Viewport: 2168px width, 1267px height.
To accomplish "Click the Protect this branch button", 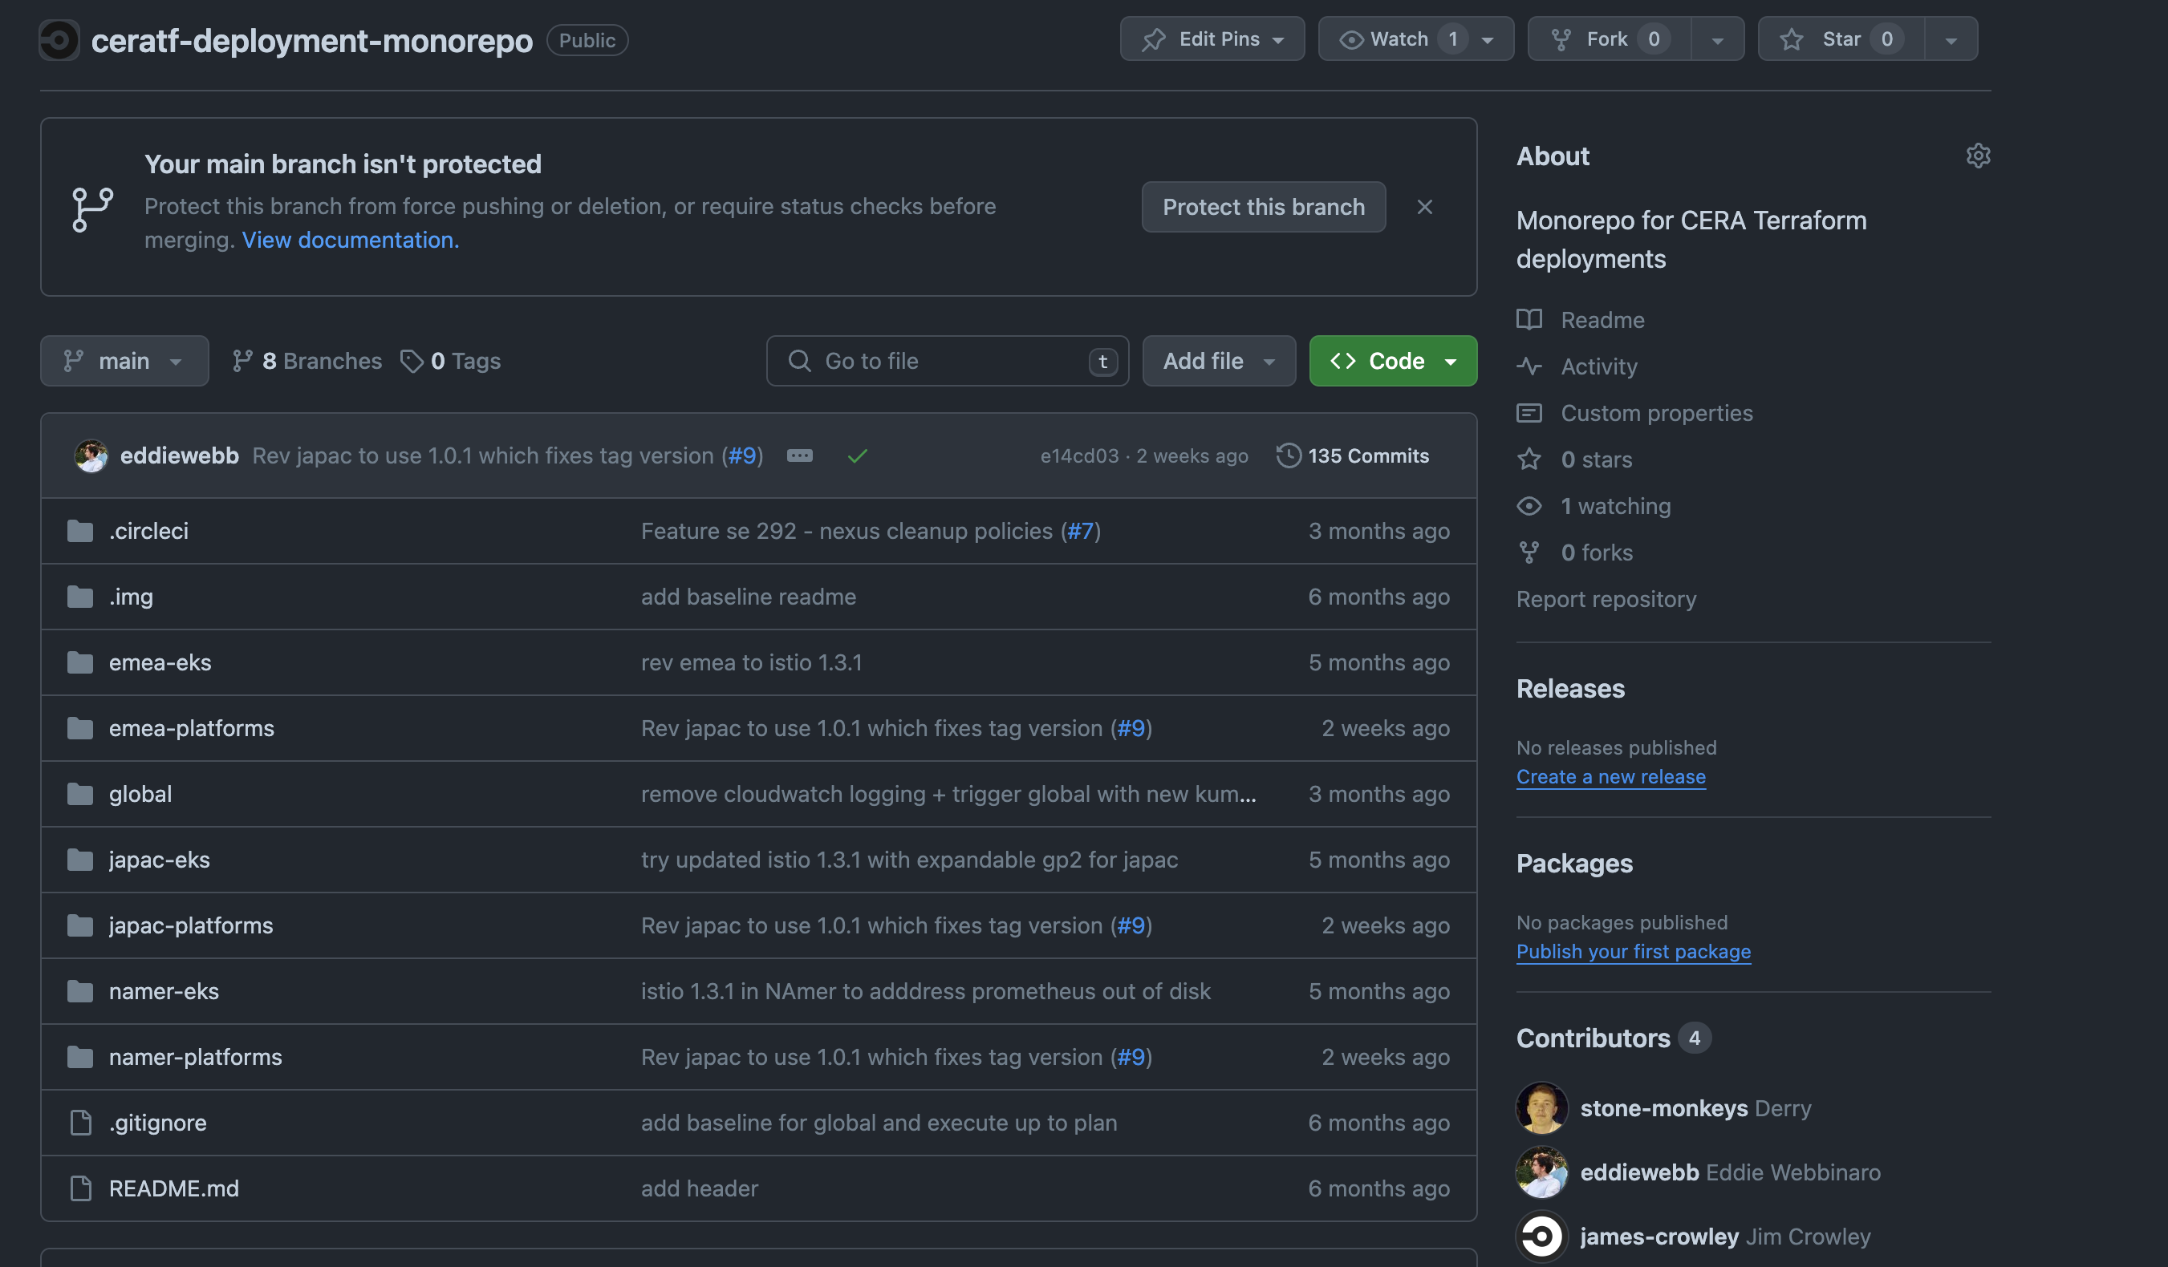I will pos(1263,206).
